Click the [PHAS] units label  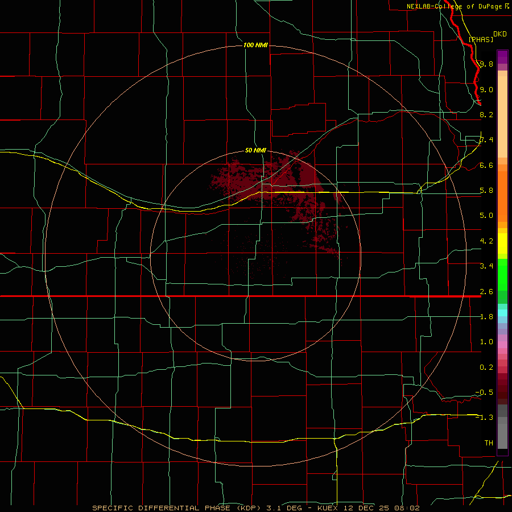click(x=481, y=39)
